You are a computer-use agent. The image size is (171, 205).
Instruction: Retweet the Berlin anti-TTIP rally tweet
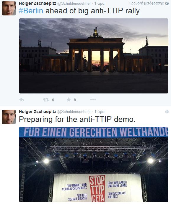[46, 100]
